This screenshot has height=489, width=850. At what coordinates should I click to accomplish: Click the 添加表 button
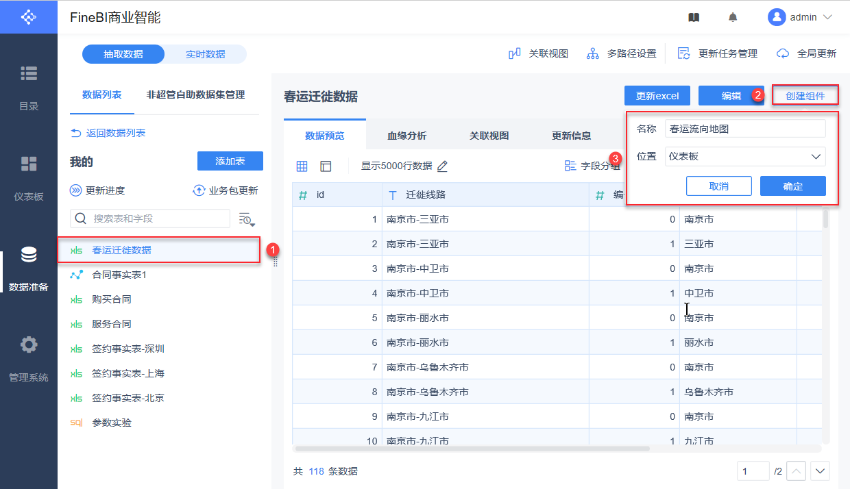pos(230,161)
